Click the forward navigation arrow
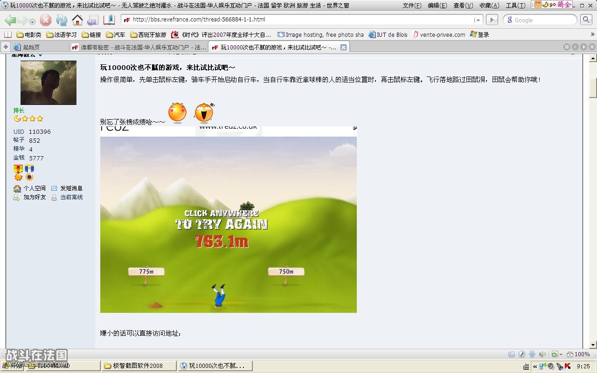Screen dimensions: 597x373 [x=22, y=20]
